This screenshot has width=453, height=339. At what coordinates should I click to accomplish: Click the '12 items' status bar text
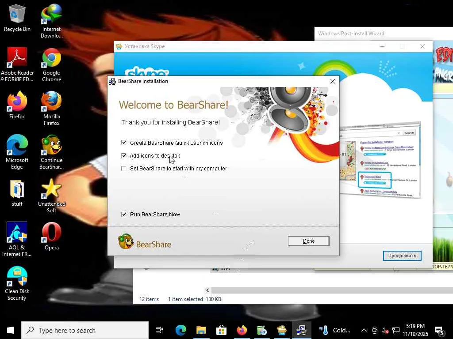click(149, 299)
